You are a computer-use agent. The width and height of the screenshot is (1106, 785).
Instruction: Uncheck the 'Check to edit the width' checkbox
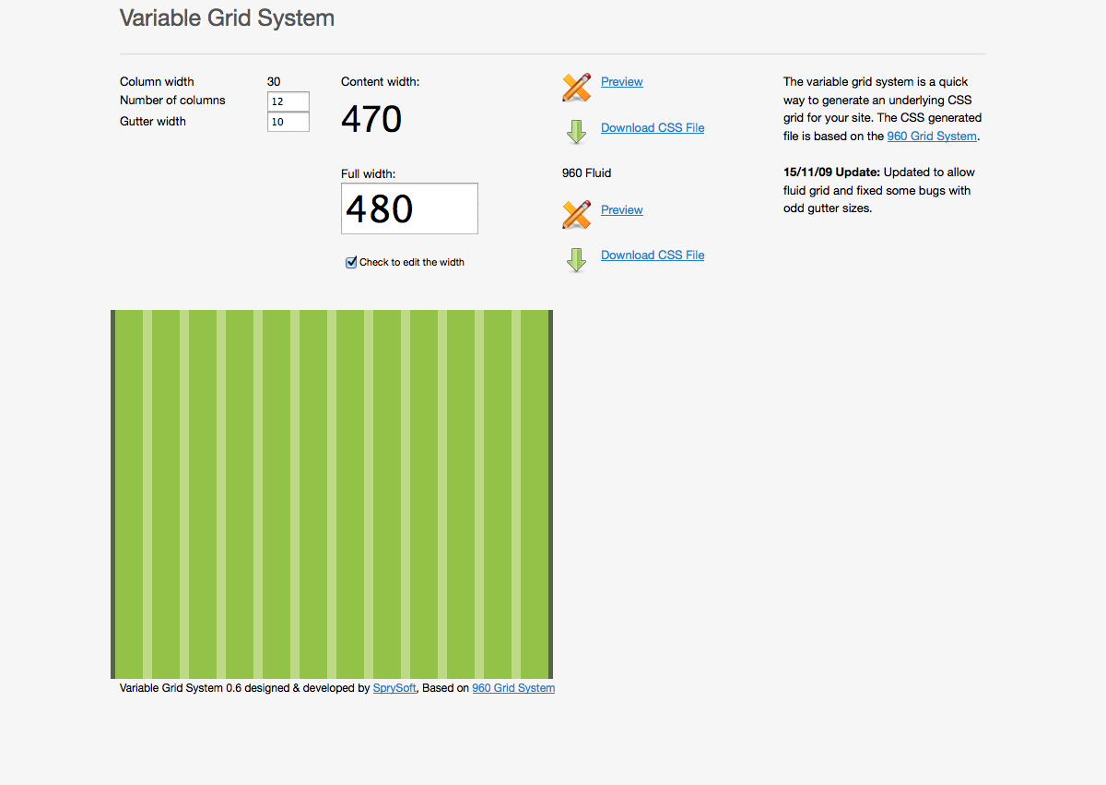point(351,263)
